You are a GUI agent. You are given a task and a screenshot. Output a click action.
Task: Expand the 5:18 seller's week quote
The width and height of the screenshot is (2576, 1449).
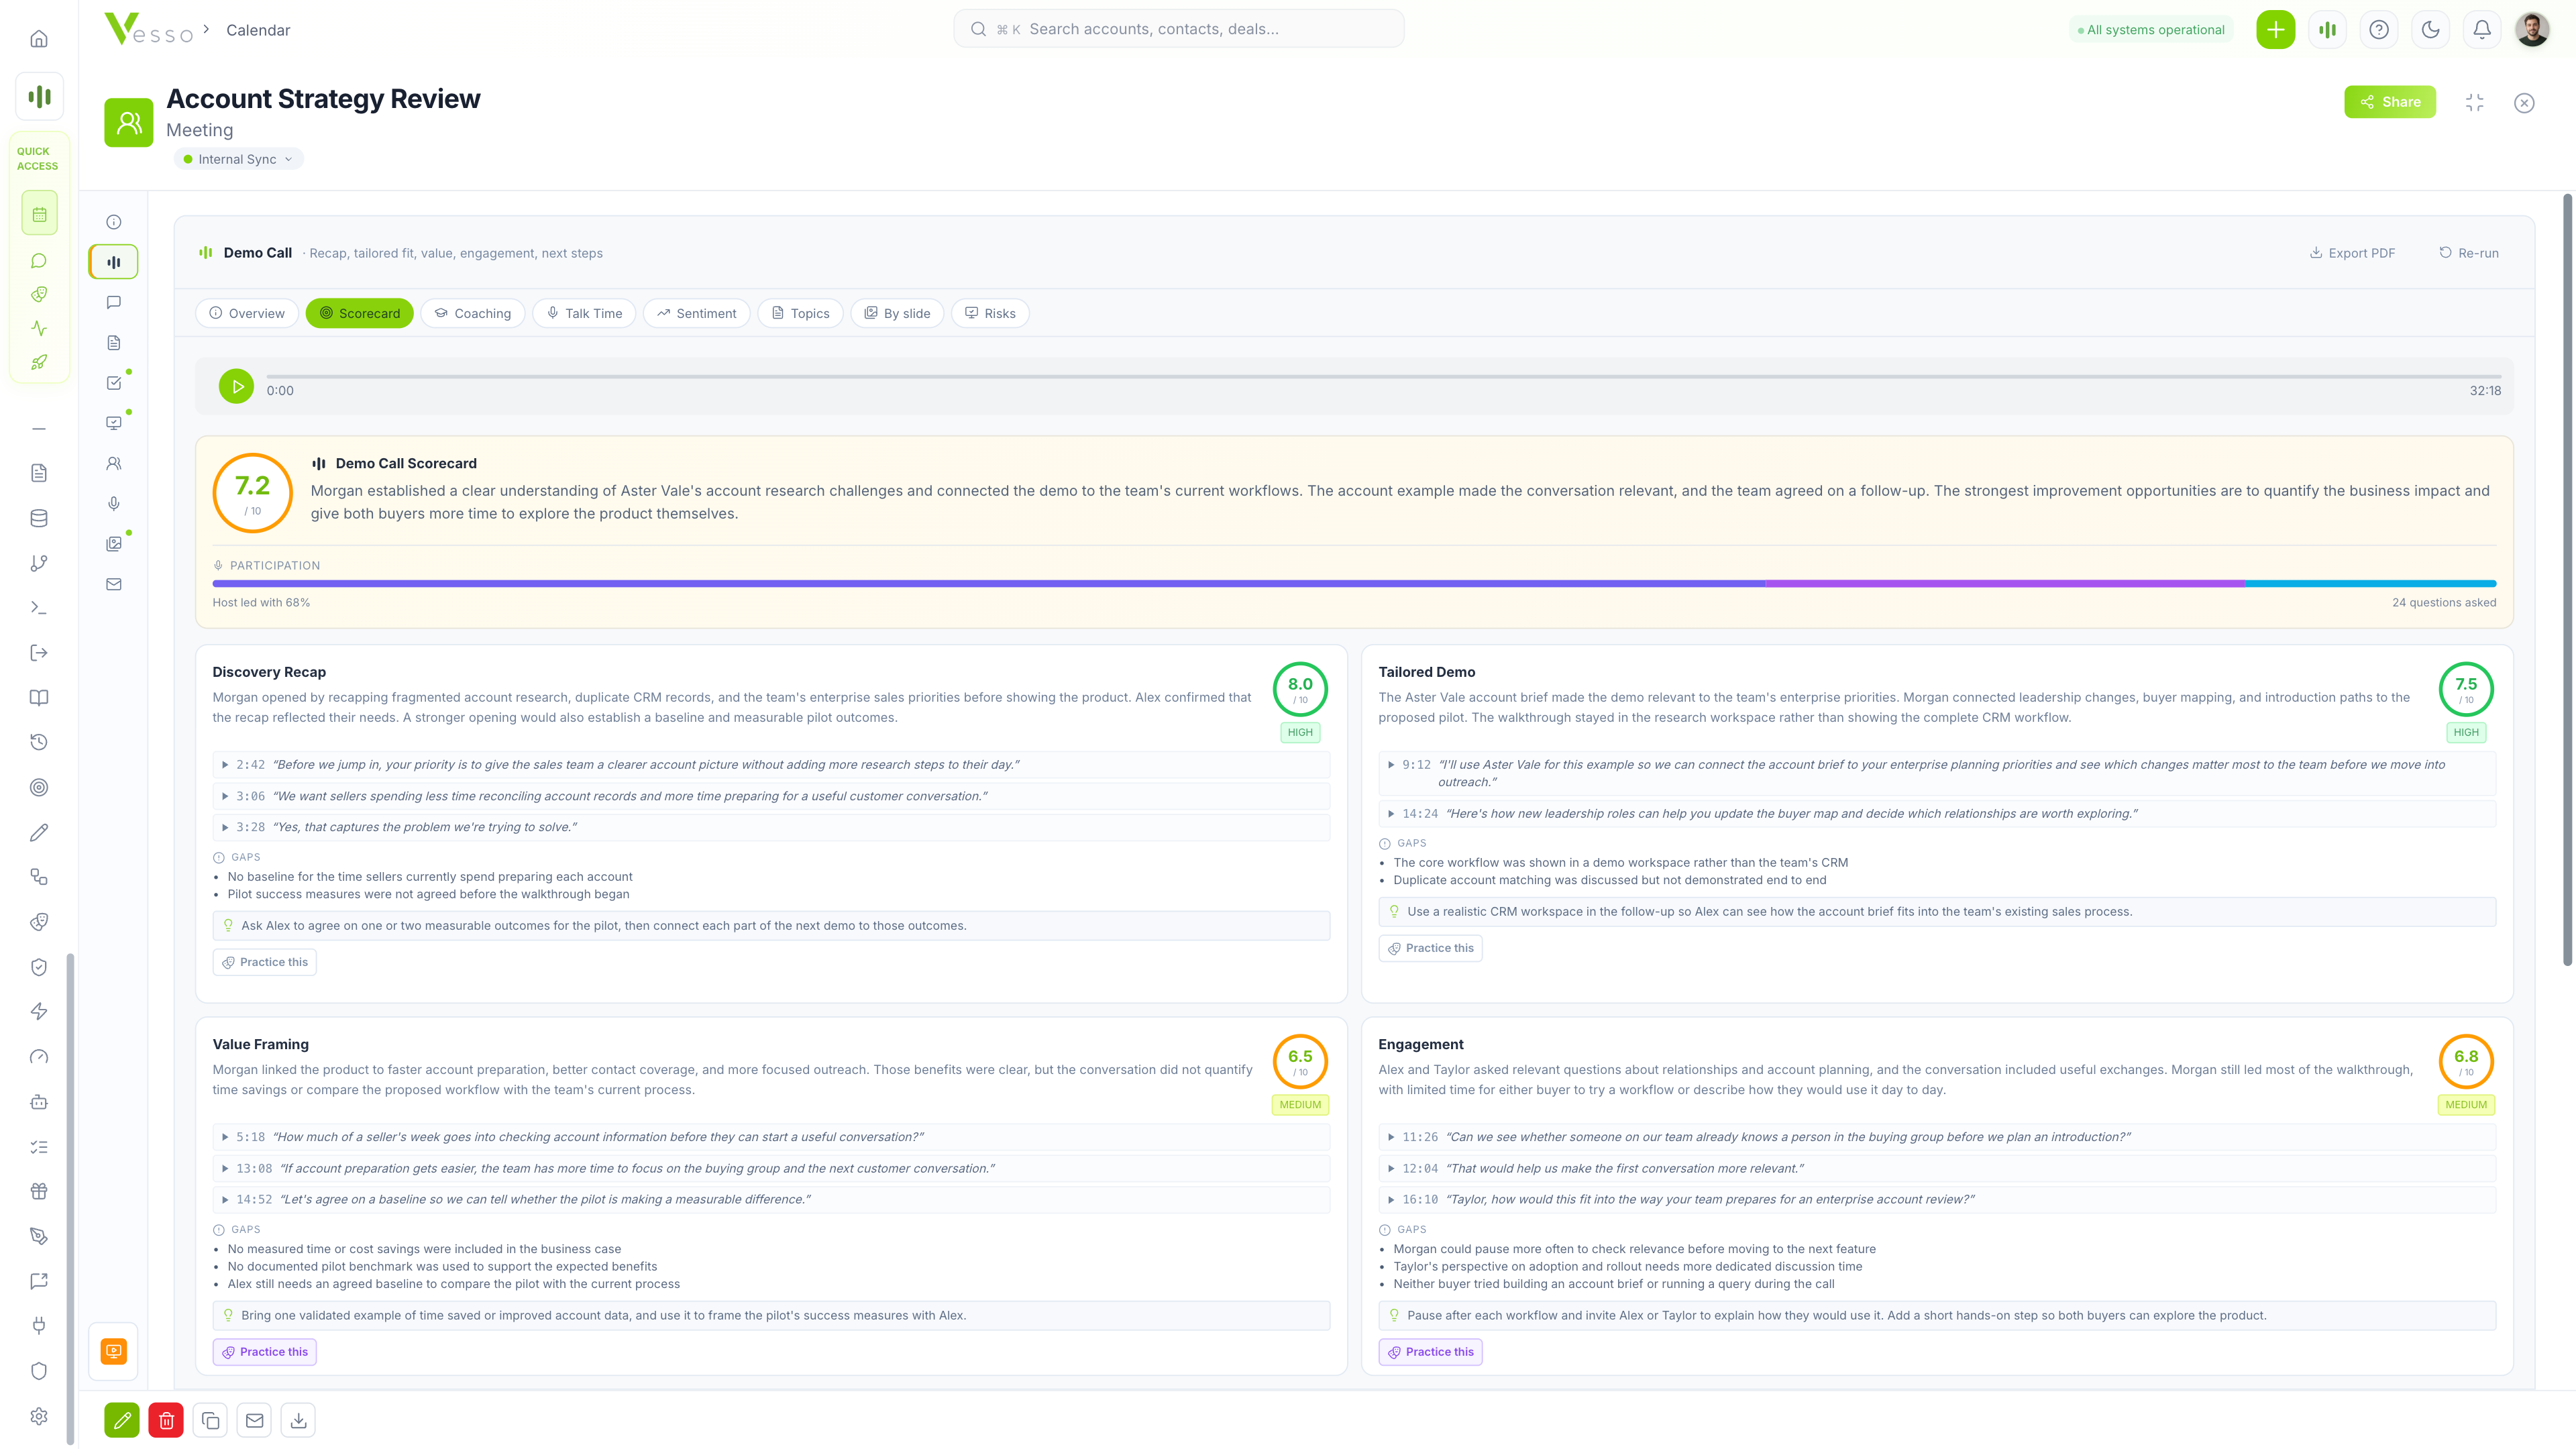click(x=771, y=1137)
